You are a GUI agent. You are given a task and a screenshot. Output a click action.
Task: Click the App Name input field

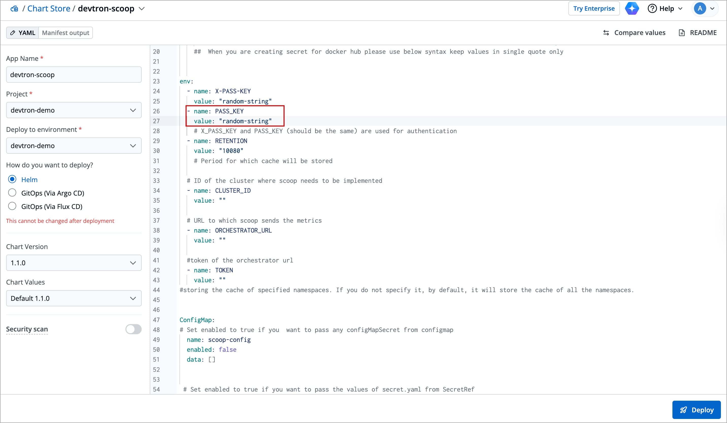(x=74, y=75)
